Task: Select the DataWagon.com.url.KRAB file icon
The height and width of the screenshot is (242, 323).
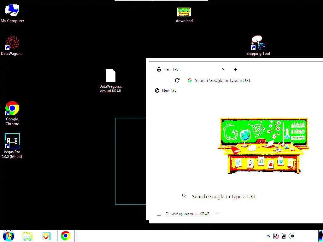Action: [x=111, y=81]
